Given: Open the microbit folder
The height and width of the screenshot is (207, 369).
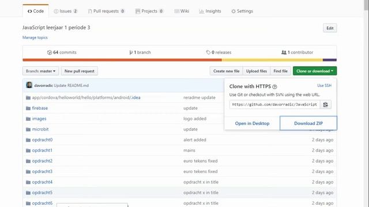Looking at the screenshot, I should (40, 129).
